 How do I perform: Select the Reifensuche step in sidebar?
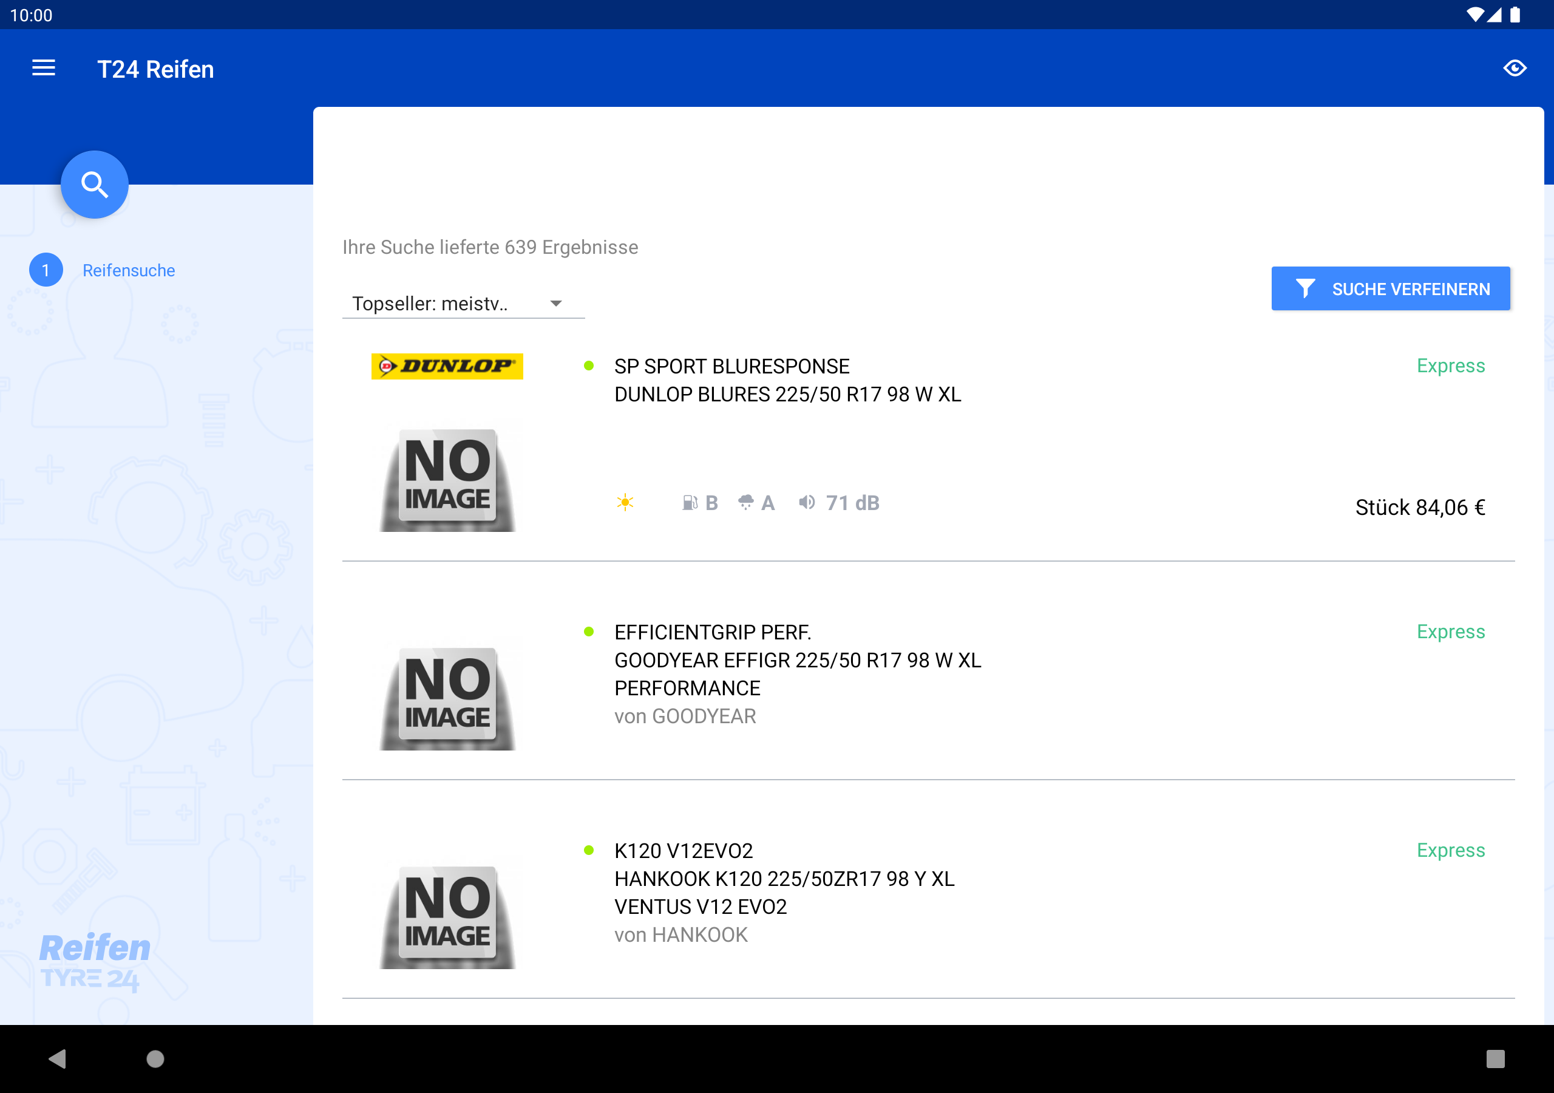tap(129, 270)
